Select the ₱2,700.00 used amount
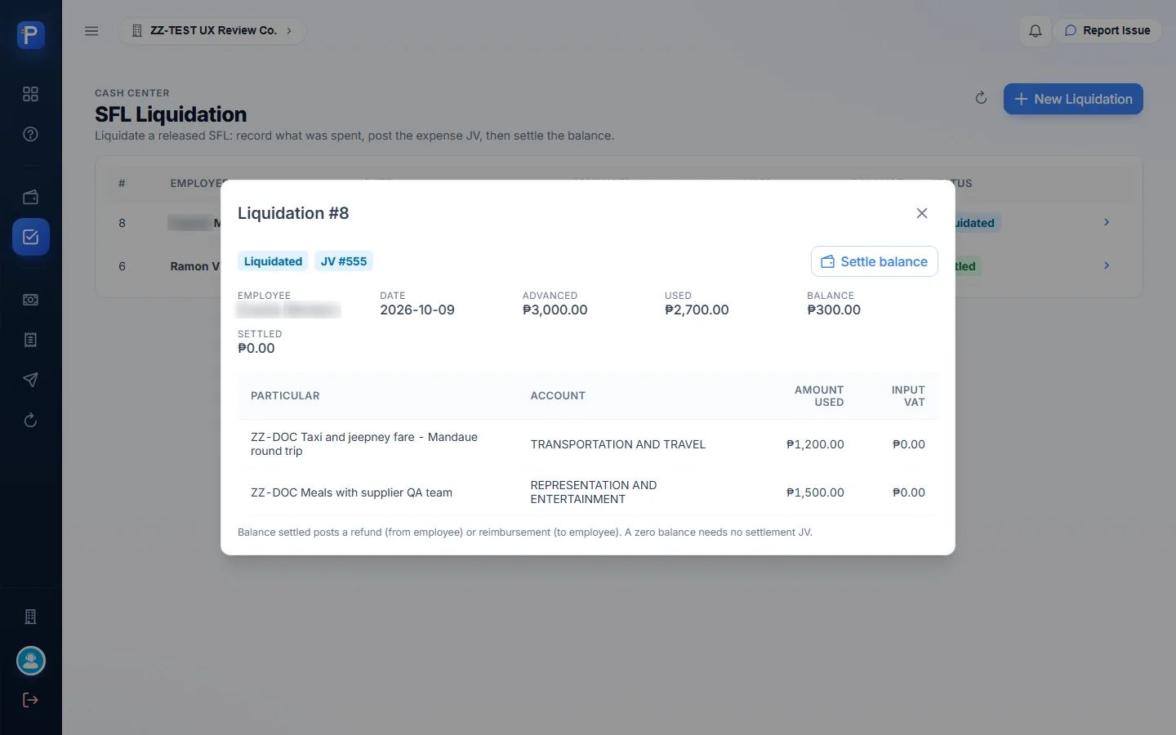 pyautogui.click(x=697, y=310)
